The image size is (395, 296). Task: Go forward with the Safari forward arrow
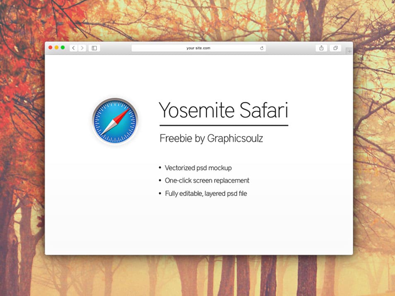coord(82,48)
